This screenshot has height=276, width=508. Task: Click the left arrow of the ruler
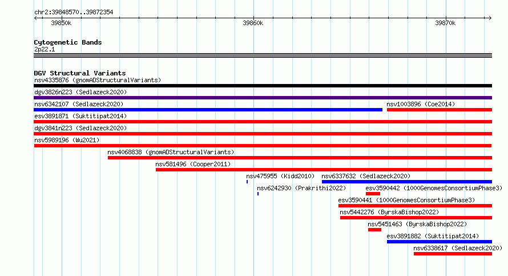pyautogui.click(x=35, y=18)
